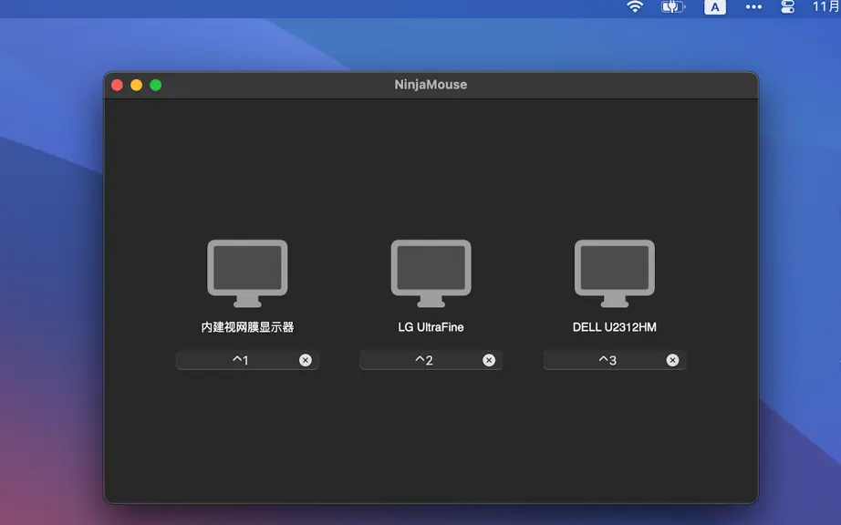Select the 内建视网膜显示器 monitor icon
Viewport: 841px width, 525px height.
[x=247, y=273]
